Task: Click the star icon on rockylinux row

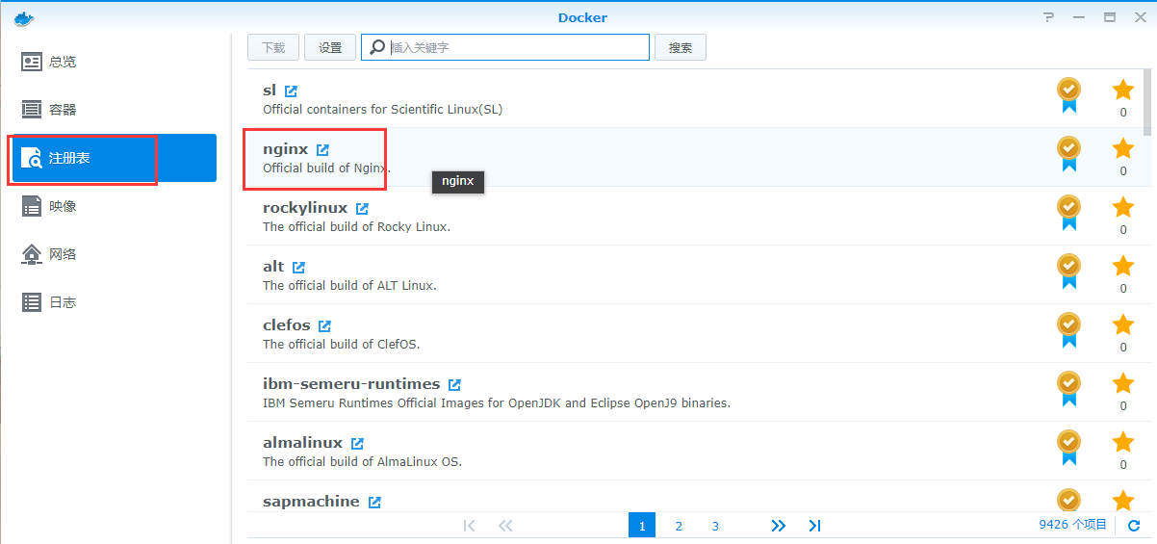Action: point(1123,207)
